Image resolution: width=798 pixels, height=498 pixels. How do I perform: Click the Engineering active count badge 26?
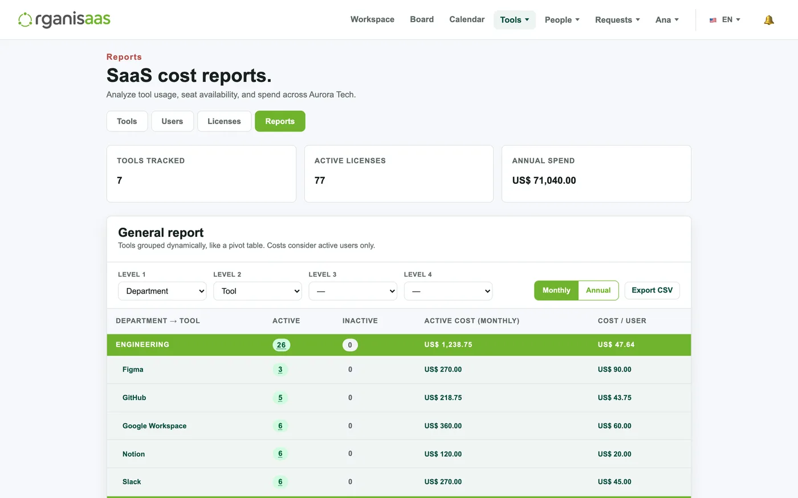click(281, 345)
